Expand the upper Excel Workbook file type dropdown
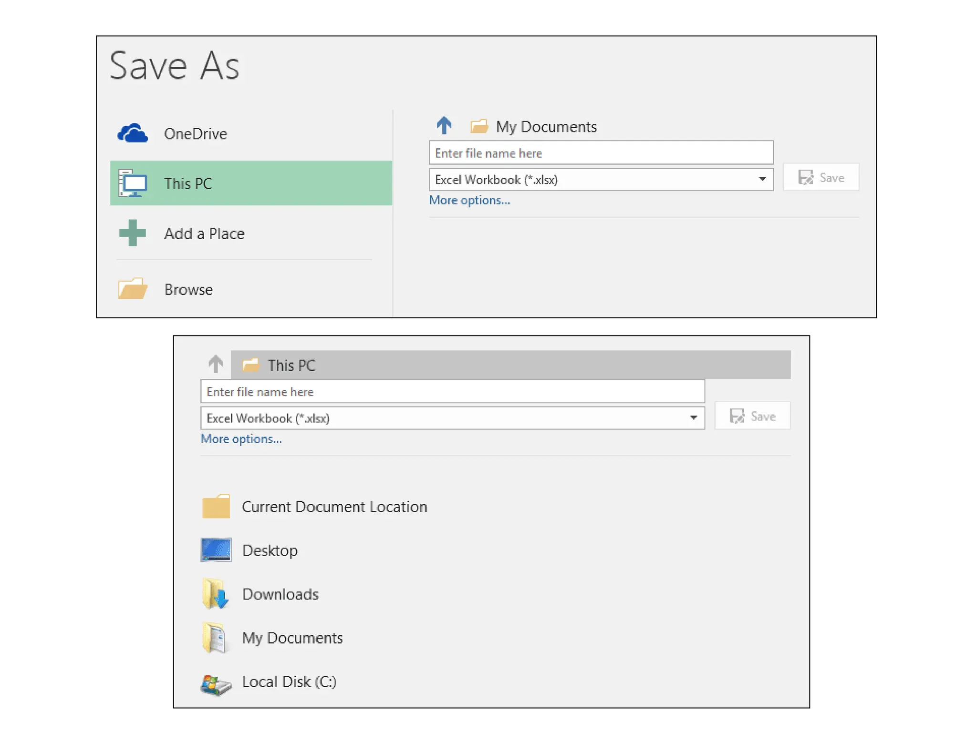This screenshot has height=732, width=977. (762, 179)
